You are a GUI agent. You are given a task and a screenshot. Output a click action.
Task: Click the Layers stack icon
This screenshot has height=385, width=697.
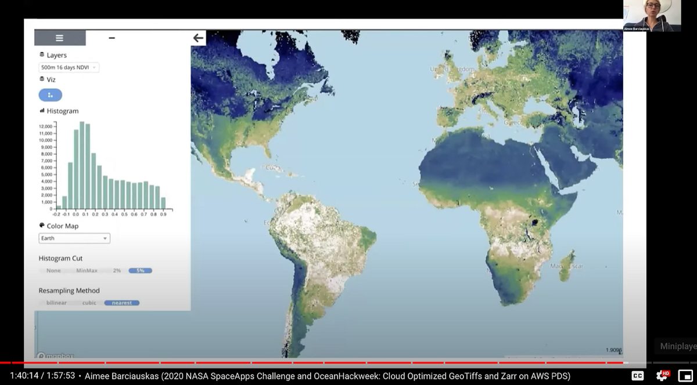click(42, 55)
